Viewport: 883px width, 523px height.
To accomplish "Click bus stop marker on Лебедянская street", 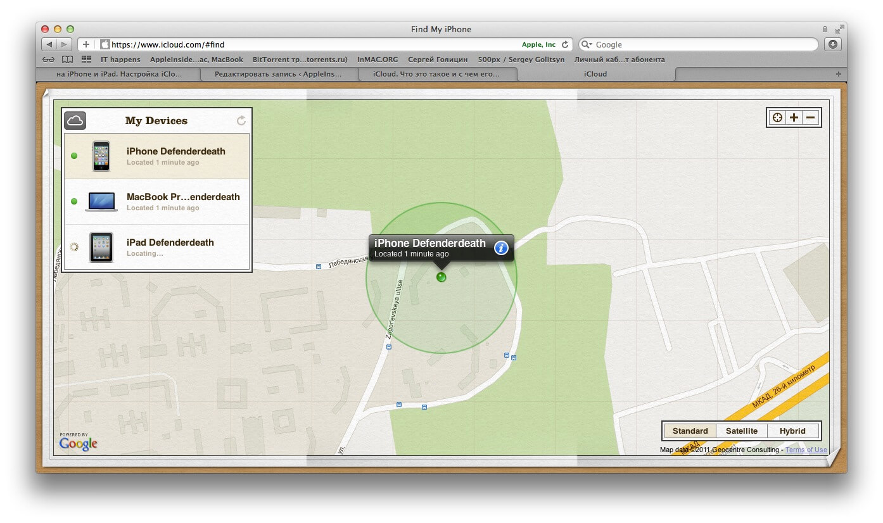I will coord(319,267).
